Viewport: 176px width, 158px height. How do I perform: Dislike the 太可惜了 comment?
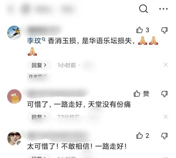[x=164, y=136]
